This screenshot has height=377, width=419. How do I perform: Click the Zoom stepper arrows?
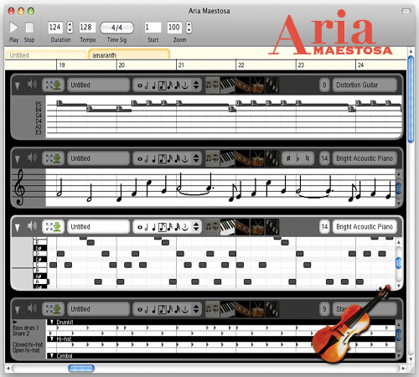click(x=189, y=27)
